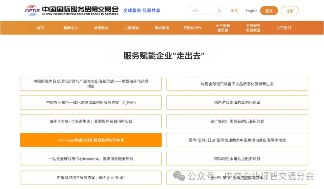Open the 展会服务 menu item
Viewport: 324px width, 189px height.
click(162, 28)
